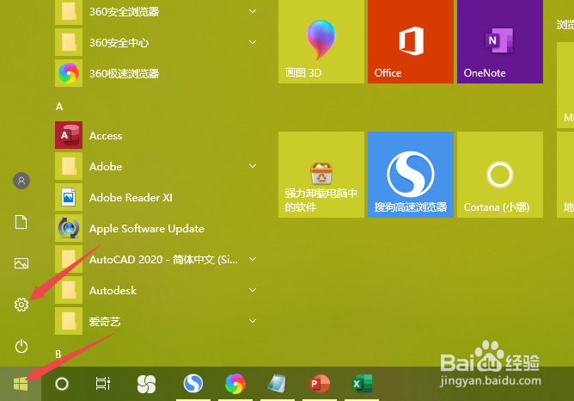574x401 pixels.
Task: Click the Power icon
Action: pos(21,346)
